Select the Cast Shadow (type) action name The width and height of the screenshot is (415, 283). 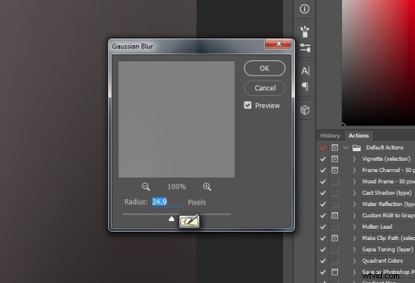click(x=386, y=192)
